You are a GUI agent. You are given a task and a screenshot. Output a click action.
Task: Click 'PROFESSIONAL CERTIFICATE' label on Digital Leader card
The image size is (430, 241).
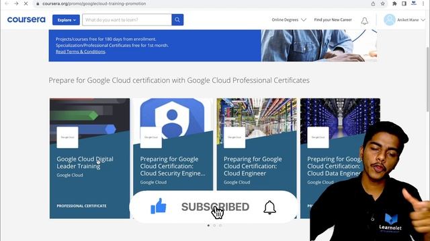(81, 206)
